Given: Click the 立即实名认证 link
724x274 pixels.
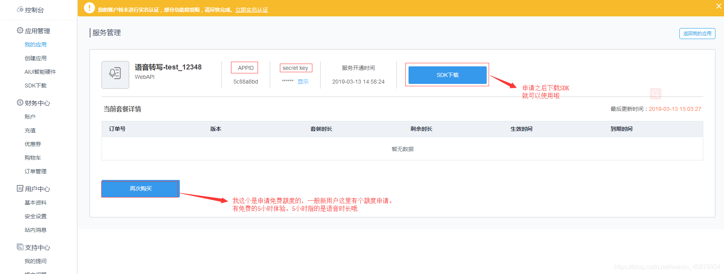Looking at the screenshot, I should coord(252,10).
